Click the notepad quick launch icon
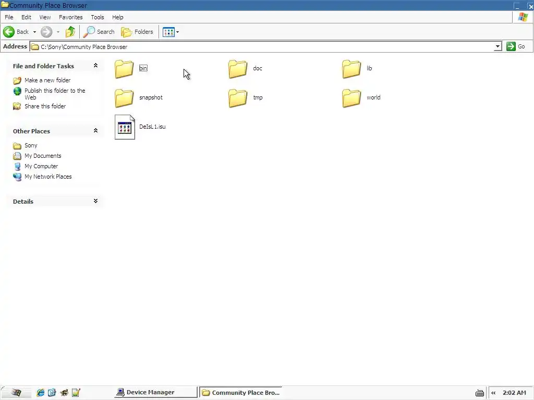 pyautogui.click(x=76, y=393)
